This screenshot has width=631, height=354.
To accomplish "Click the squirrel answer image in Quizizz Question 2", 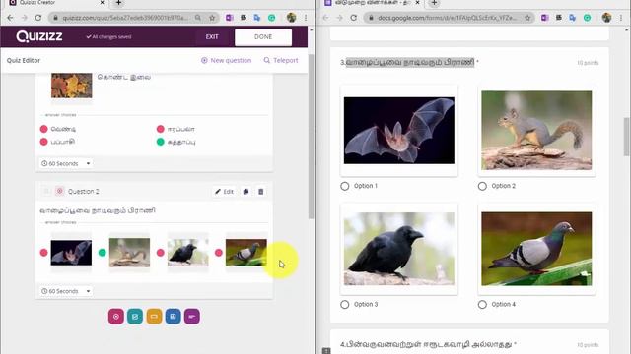I will tap(129, 253).
